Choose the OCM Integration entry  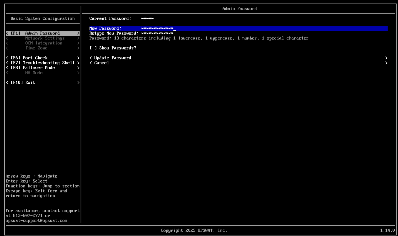(x=44, y=43)
